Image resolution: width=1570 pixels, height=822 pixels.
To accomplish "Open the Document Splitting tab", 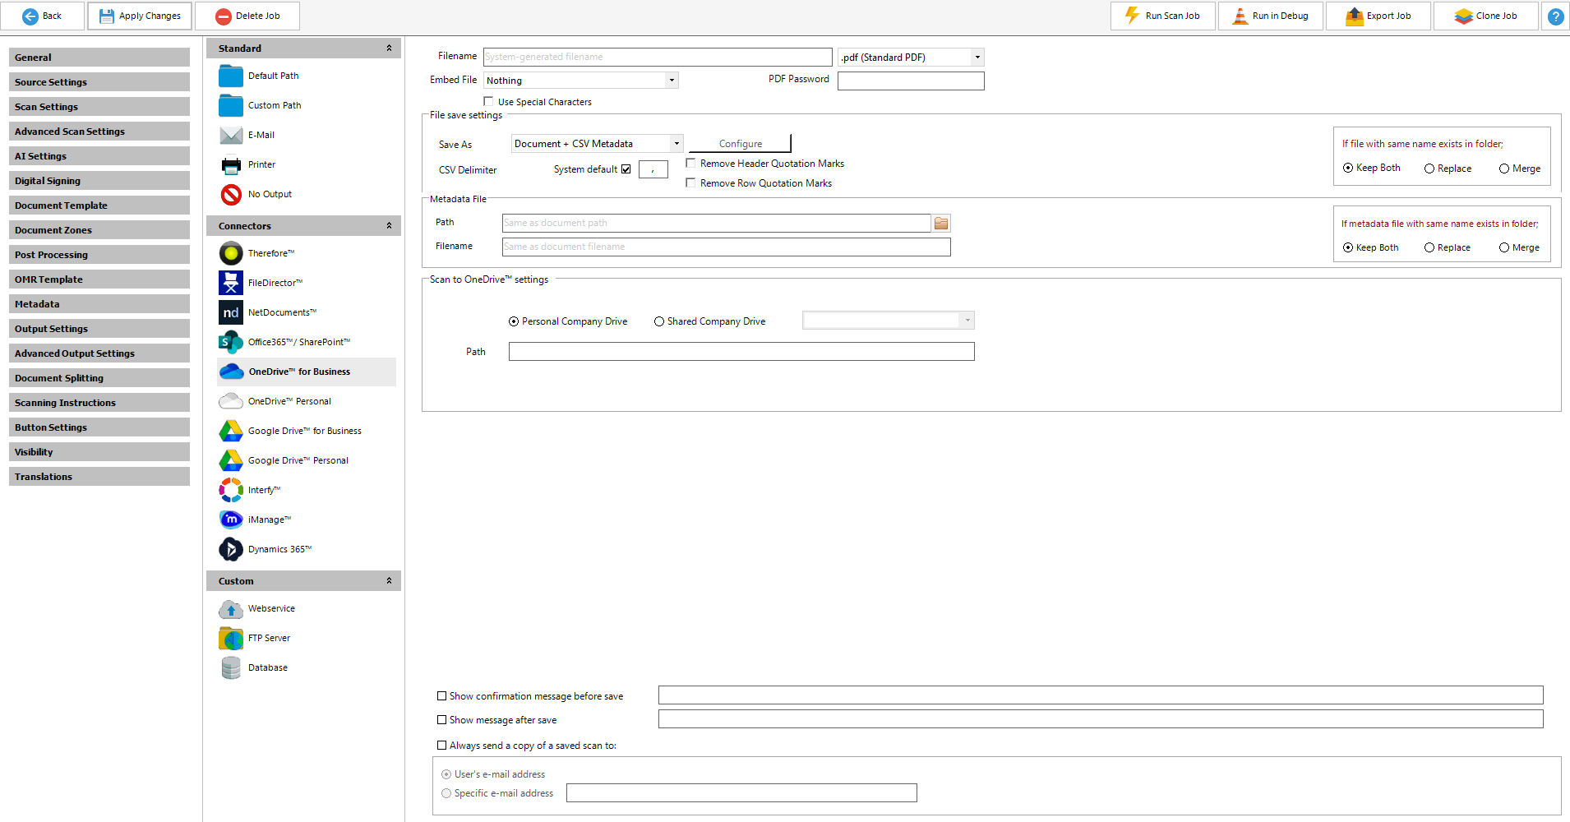I will click(99, 378).
